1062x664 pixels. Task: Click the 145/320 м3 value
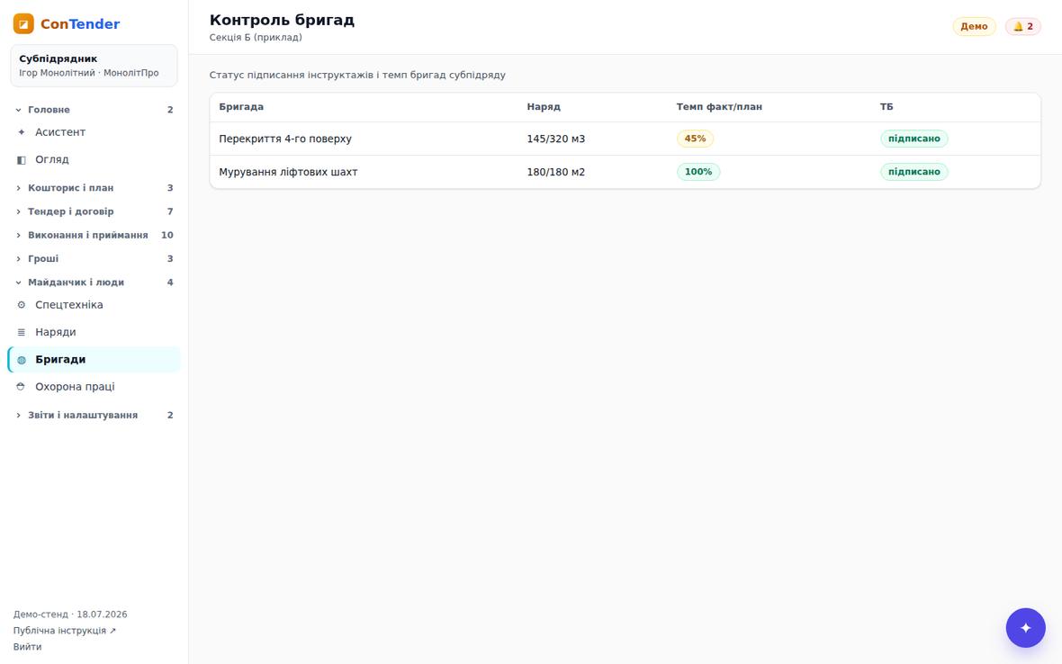point(555,139)
